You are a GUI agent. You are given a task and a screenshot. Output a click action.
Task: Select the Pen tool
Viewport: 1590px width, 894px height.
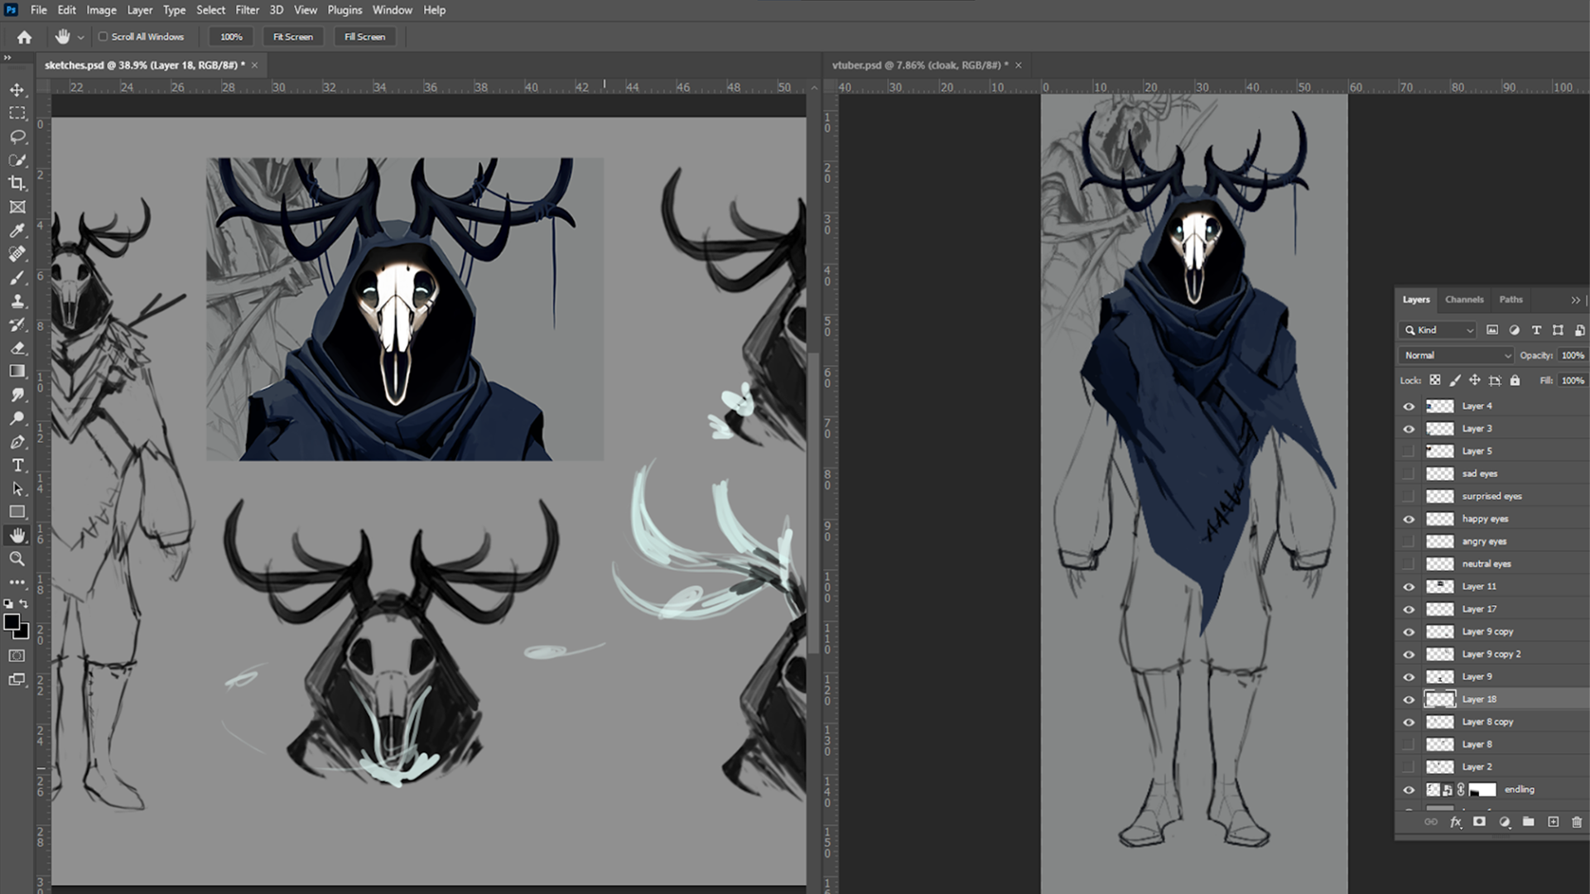point(17,441)
